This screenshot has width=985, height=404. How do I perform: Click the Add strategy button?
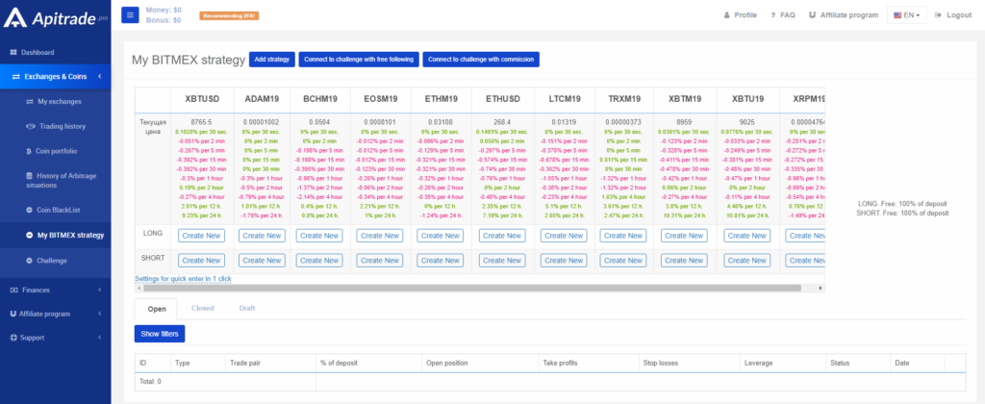click(272, 59)
